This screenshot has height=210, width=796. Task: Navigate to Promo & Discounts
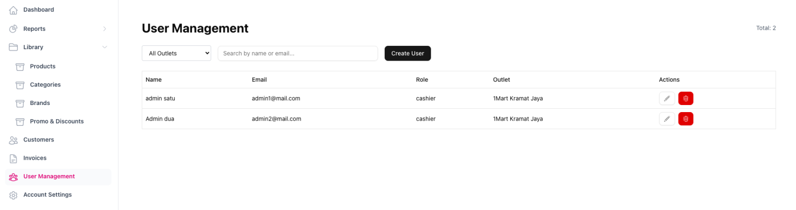56,122
